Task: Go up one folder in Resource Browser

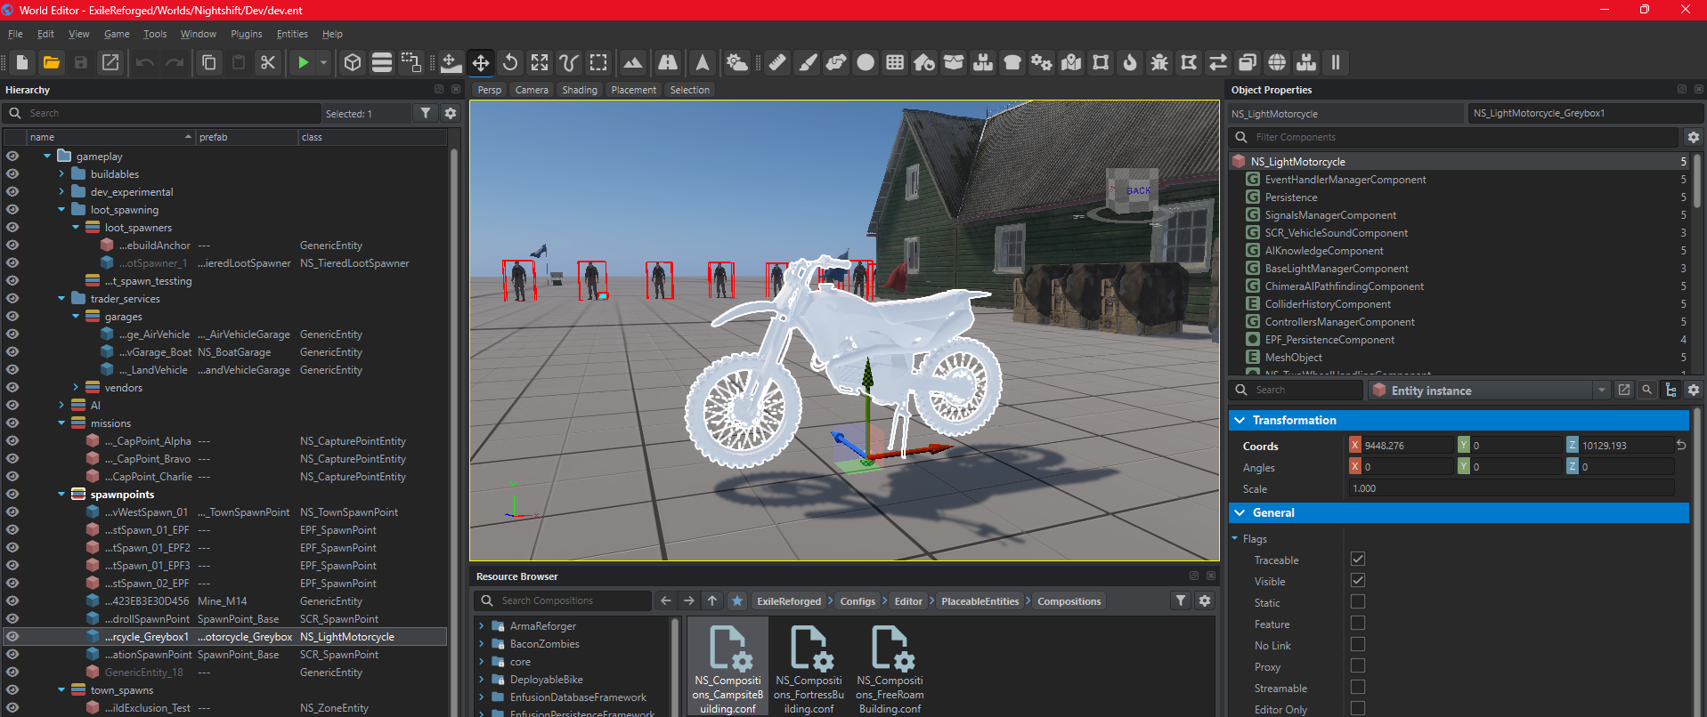Action: [x=712, y=600]
